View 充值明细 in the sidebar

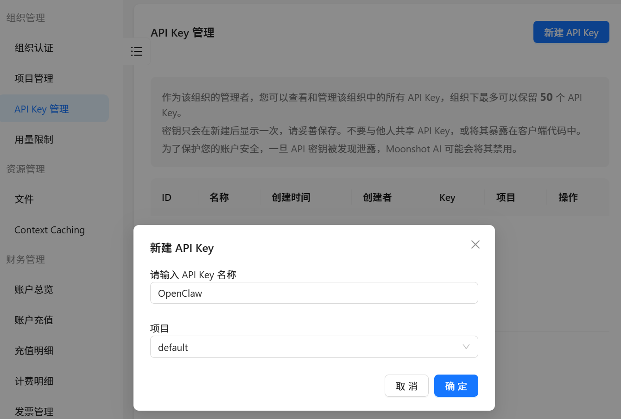click(34, 351)
